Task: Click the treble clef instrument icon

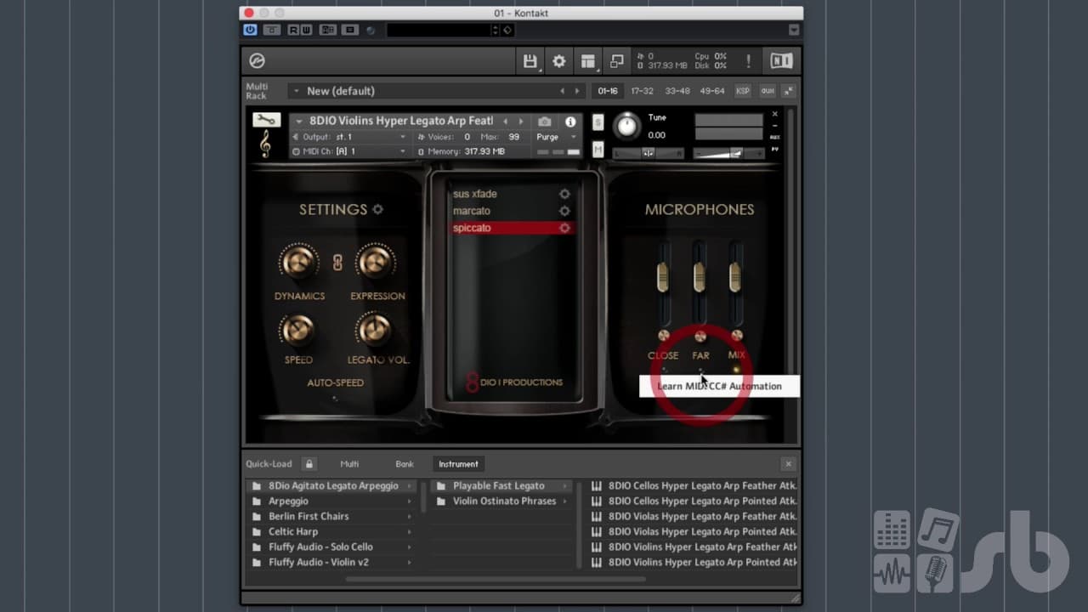Action: tap(265, 144)
